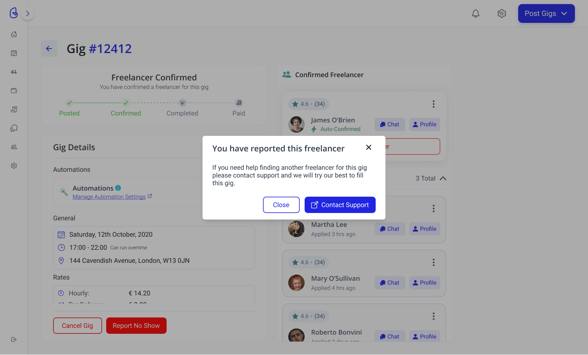Screen dimensions: 588x355
Task: Open the Post Gigs dropdown
Action: tap(546, 13)
